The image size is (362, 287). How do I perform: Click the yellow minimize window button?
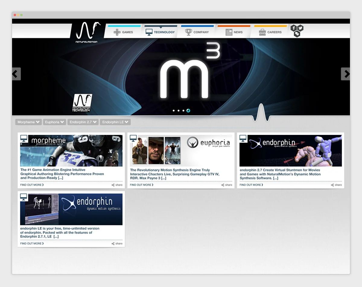pyautogui.click(x=18, y=15)
